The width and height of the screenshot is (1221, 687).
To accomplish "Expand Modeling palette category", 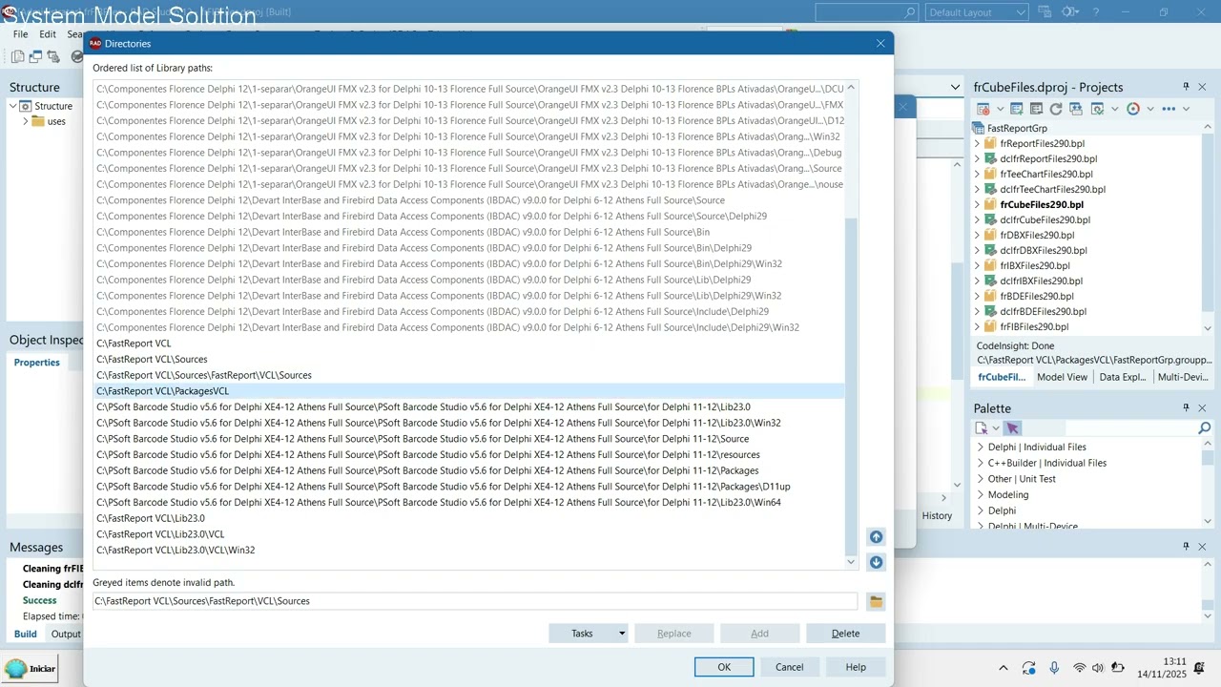I will point(980,494).
